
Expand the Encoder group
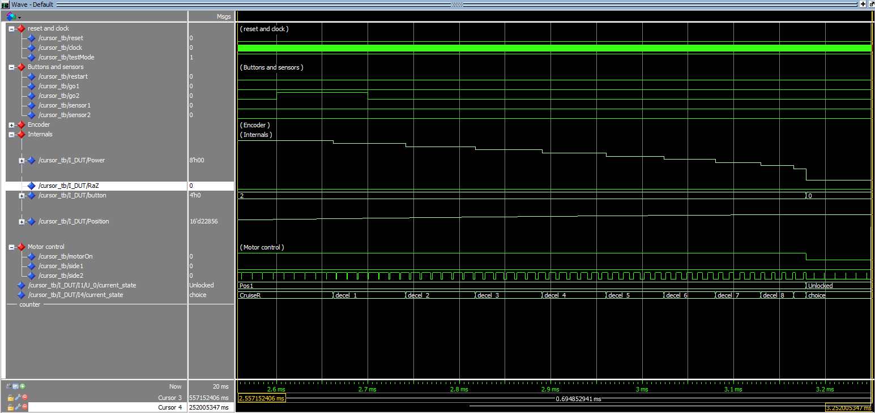pos(12,124)
